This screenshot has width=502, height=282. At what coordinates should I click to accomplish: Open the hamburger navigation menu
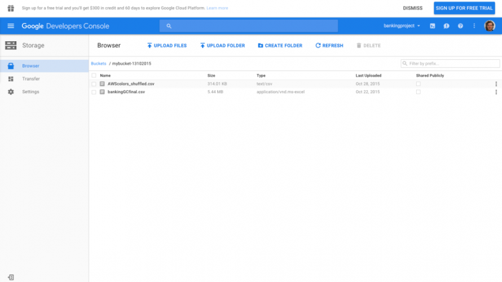point(11,26)
